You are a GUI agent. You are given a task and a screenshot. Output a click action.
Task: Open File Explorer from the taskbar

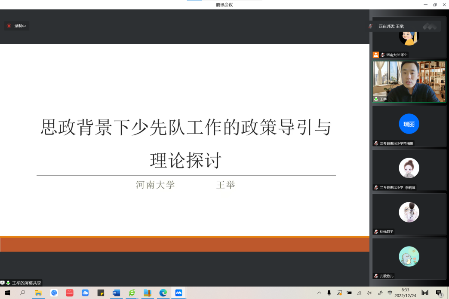point(38,293)
